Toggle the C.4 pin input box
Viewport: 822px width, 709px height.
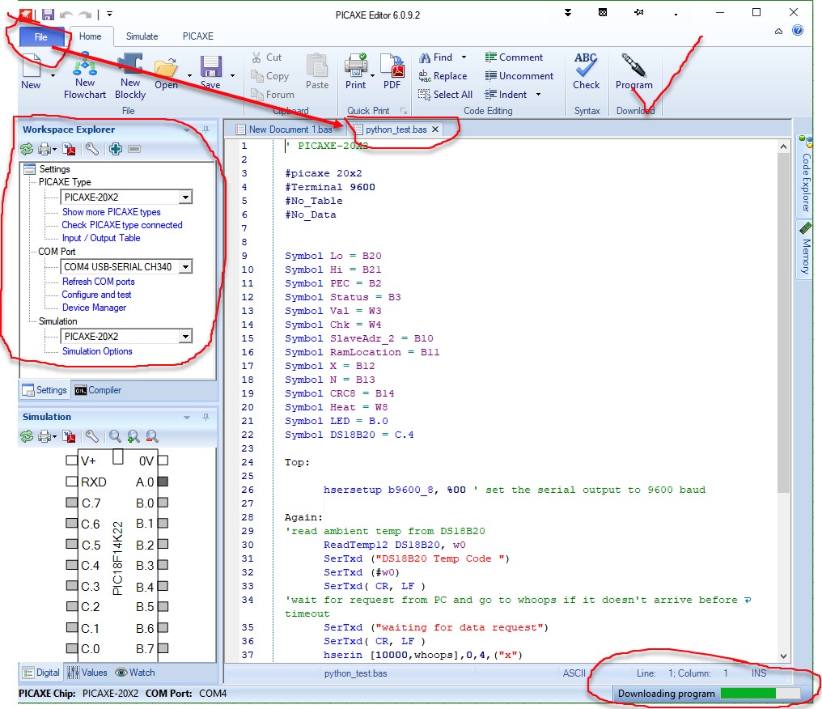coord(71,564)
